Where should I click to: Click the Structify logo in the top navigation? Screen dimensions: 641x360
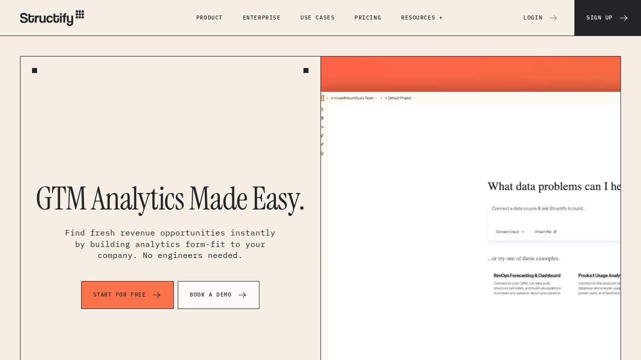tap(52, 17)
